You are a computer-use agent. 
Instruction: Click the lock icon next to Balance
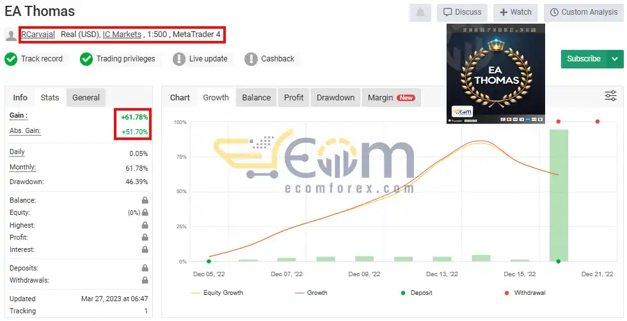pyautogui.click(x=145, y=200)
